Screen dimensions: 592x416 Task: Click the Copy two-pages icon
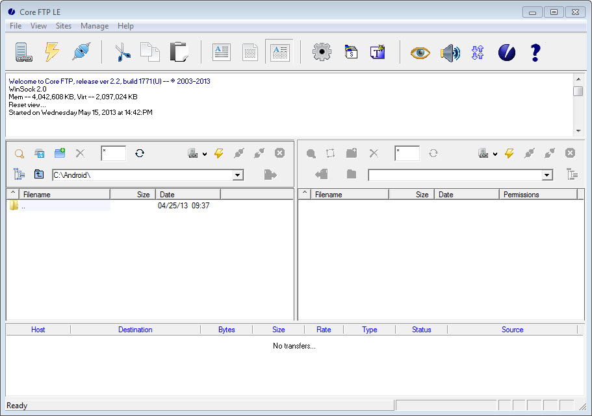pos(150,52)
